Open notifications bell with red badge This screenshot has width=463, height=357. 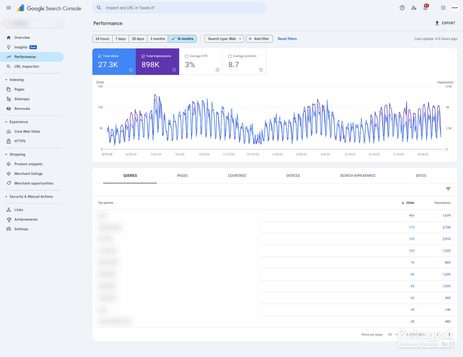[426, 8]
